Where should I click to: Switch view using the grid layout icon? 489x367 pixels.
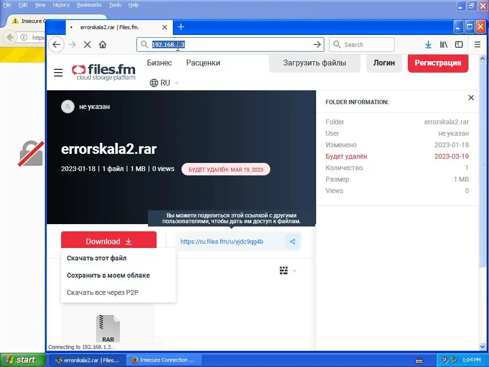click(284, 270)
